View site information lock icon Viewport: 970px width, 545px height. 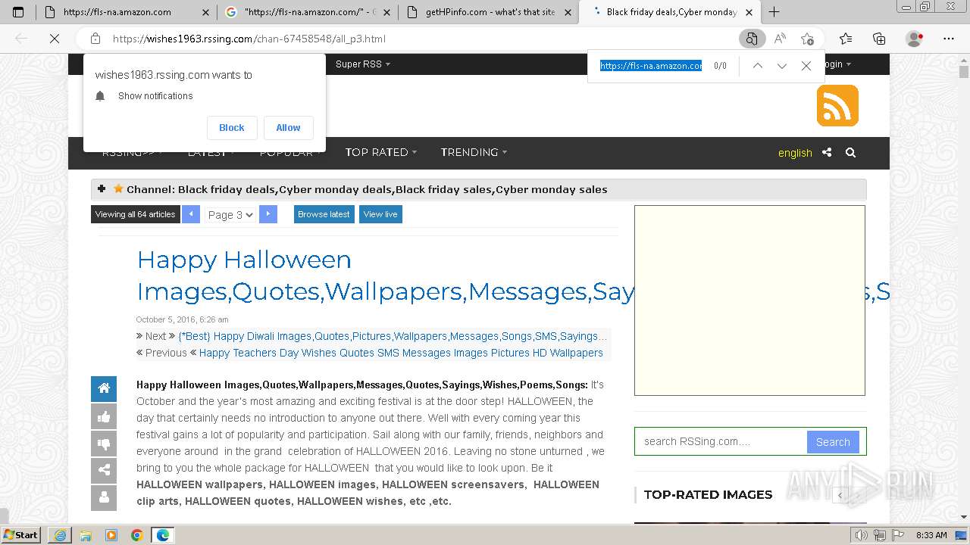click(x=95, y=39)
